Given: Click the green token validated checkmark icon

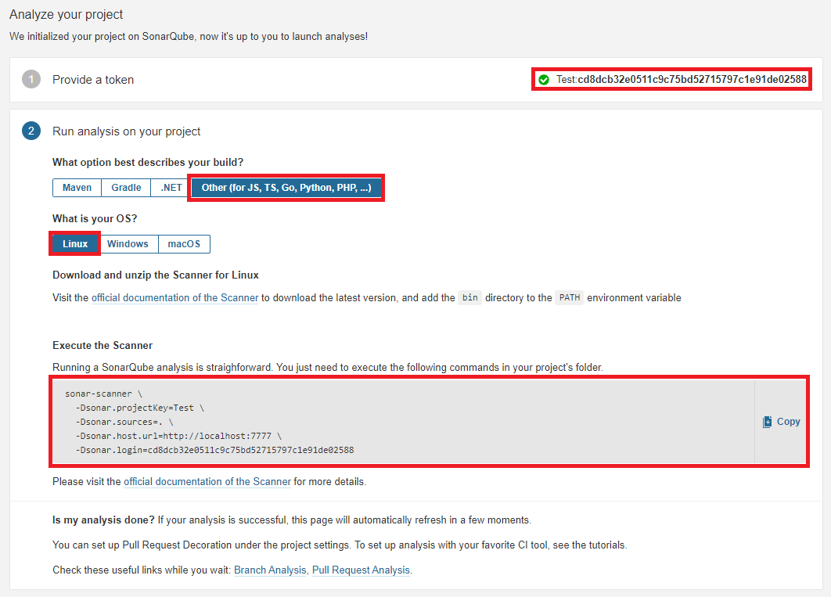Looking at the screenshot, I should click(544, 80).
